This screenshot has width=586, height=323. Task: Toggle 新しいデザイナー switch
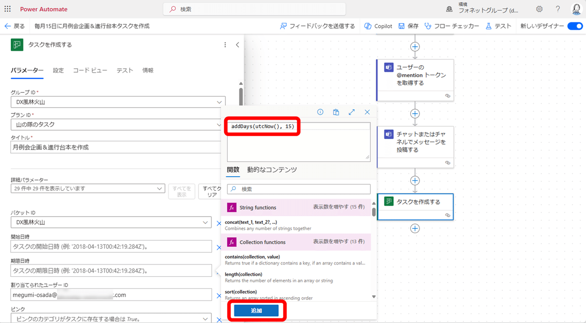[575, 26]
